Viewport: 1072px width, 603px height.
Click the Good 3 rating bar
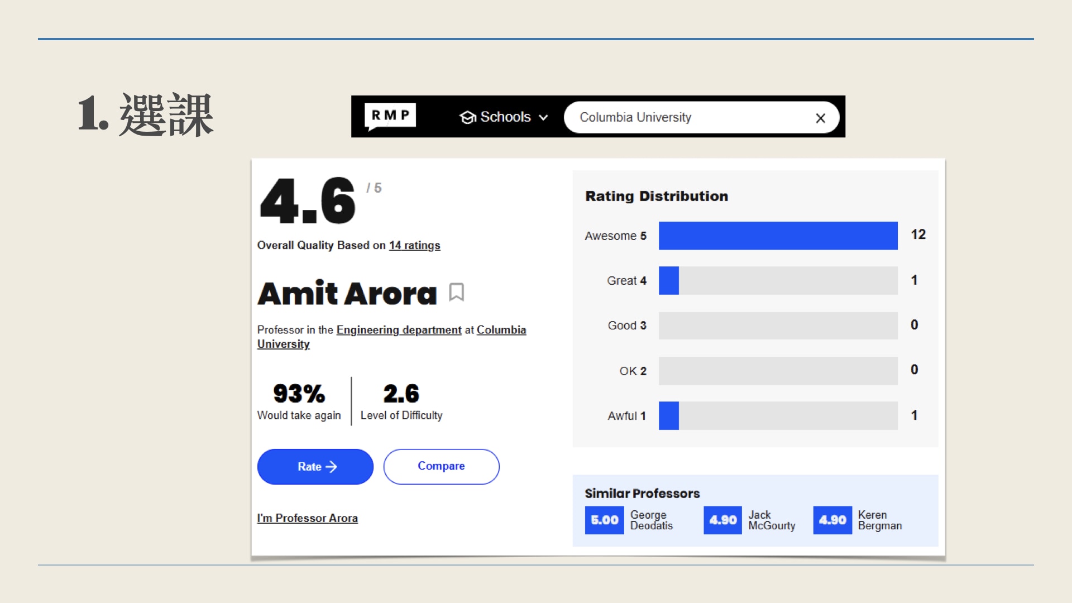pyautogui.click(x=778, y=326)
